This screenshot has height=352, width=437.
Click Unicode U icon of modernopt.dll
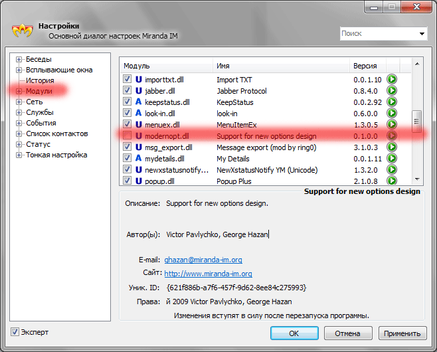tap(139, 135)
